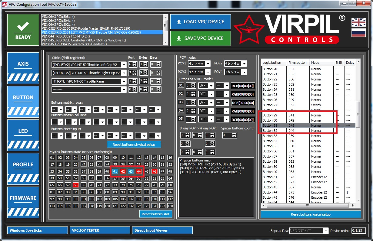
Task: Toggle physical button 42 indicator
Action: coord(123,171)
